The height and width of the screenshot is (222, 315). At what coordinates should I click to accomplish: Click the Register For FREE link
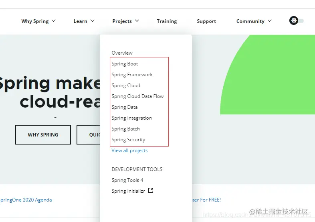206,200
